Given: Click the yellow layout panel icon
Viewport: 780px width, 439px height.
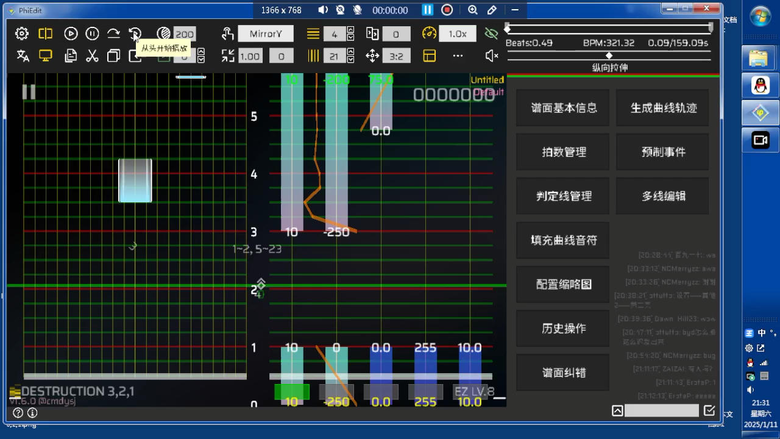Looking at the screenshot, I should point(430,56).
